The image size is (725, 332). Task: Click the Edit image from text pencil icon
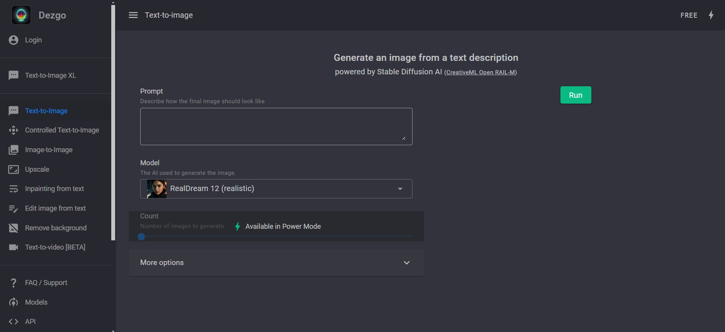pyautogui.click(x=14, y=208)
